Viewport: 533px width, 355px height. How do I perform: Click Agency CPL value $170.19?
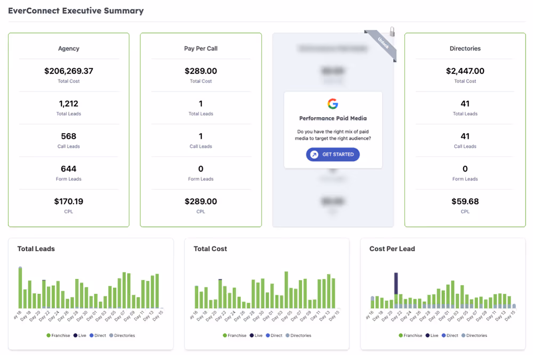pos(69,201)
